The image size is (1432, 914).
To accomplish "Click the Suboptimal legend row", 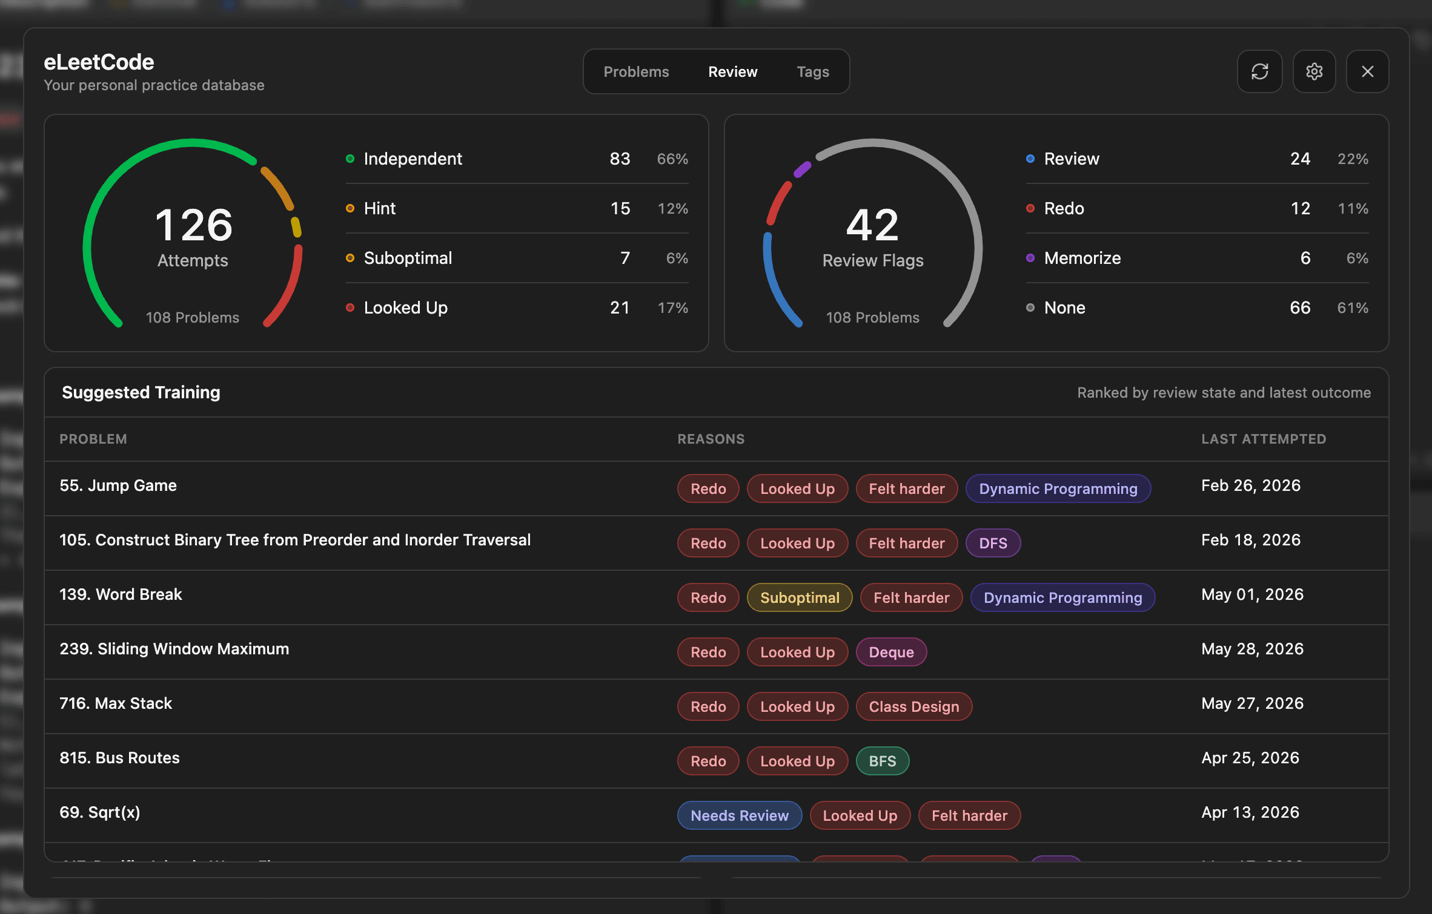I will coord(517,258).
